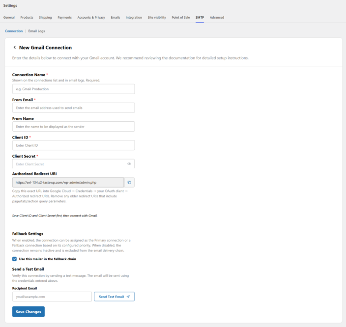Select the Site visibility tab
The height and width of the screenshot is (327, 346).
pos(157,17)
